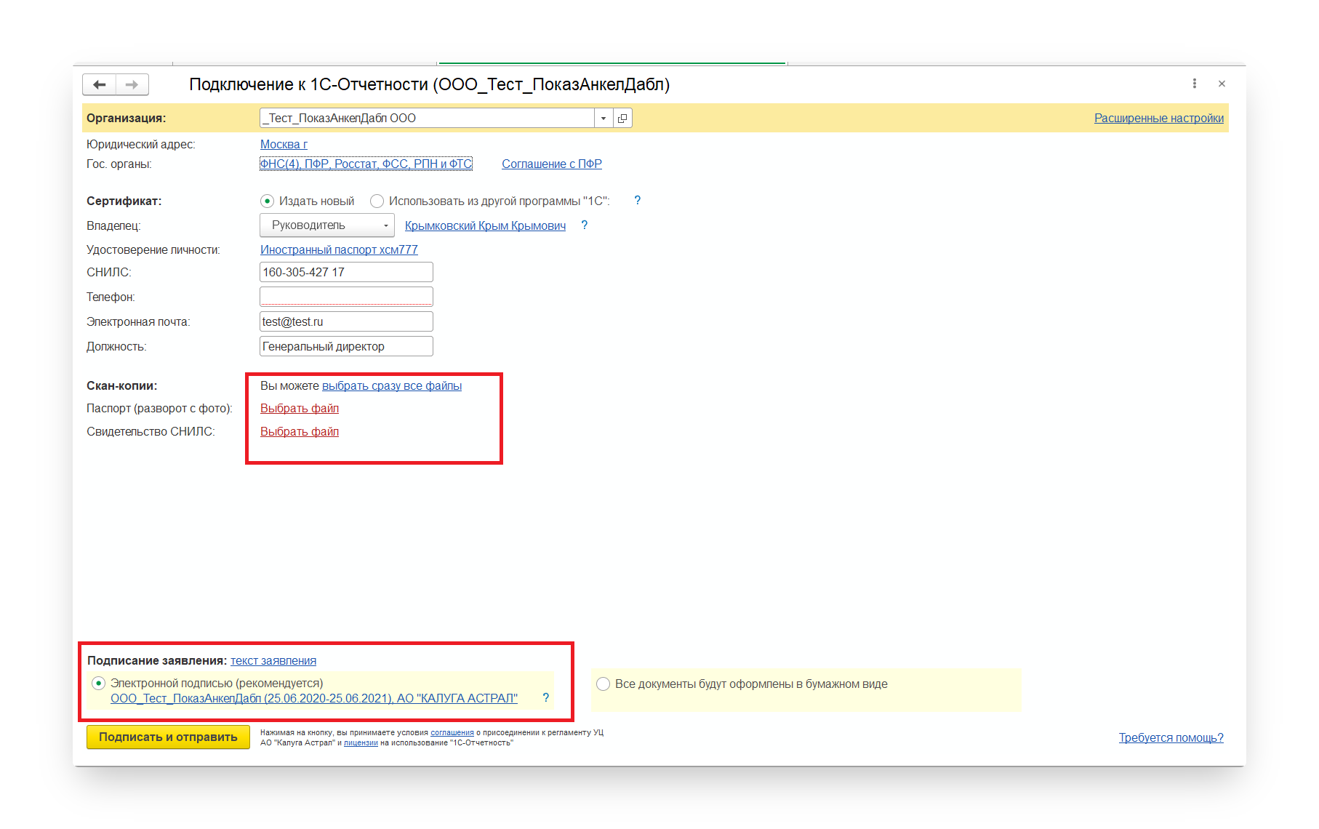Open organization record with the open icon

point(622,119)
